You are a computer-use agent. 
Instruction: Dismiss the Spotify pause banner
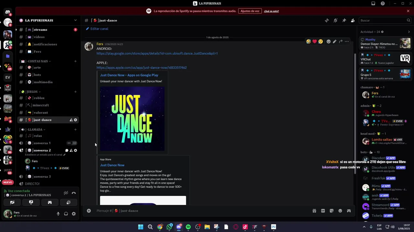408,11
